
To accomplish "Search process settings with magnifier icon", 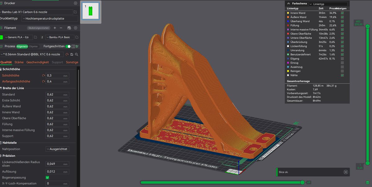I will pyautogui.click(x=76, y=54).
